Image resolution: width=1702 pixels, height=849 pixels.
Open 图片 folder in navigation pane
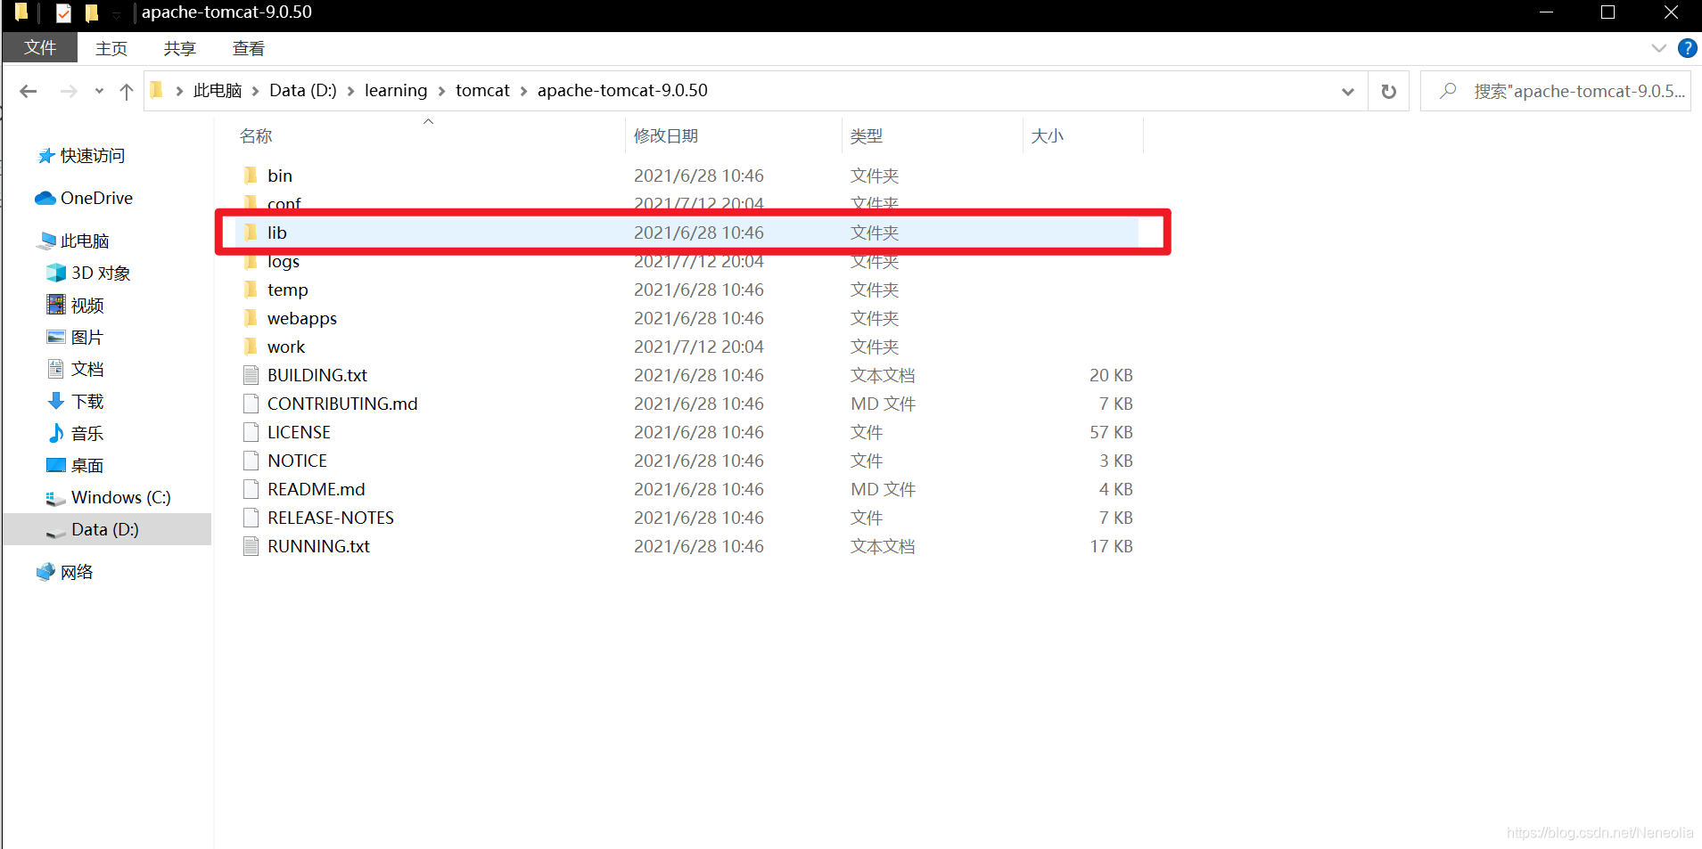87,337
